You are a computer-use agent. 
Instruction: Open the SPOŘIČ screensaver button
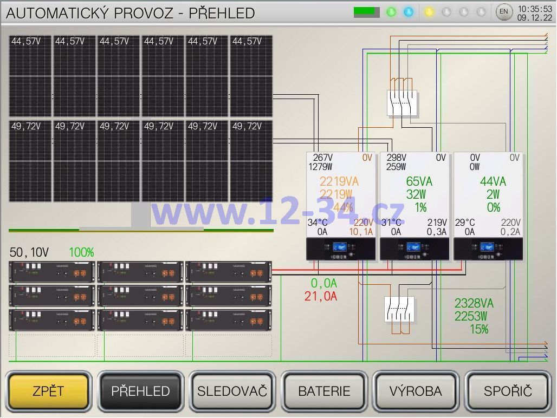point(508,391)
